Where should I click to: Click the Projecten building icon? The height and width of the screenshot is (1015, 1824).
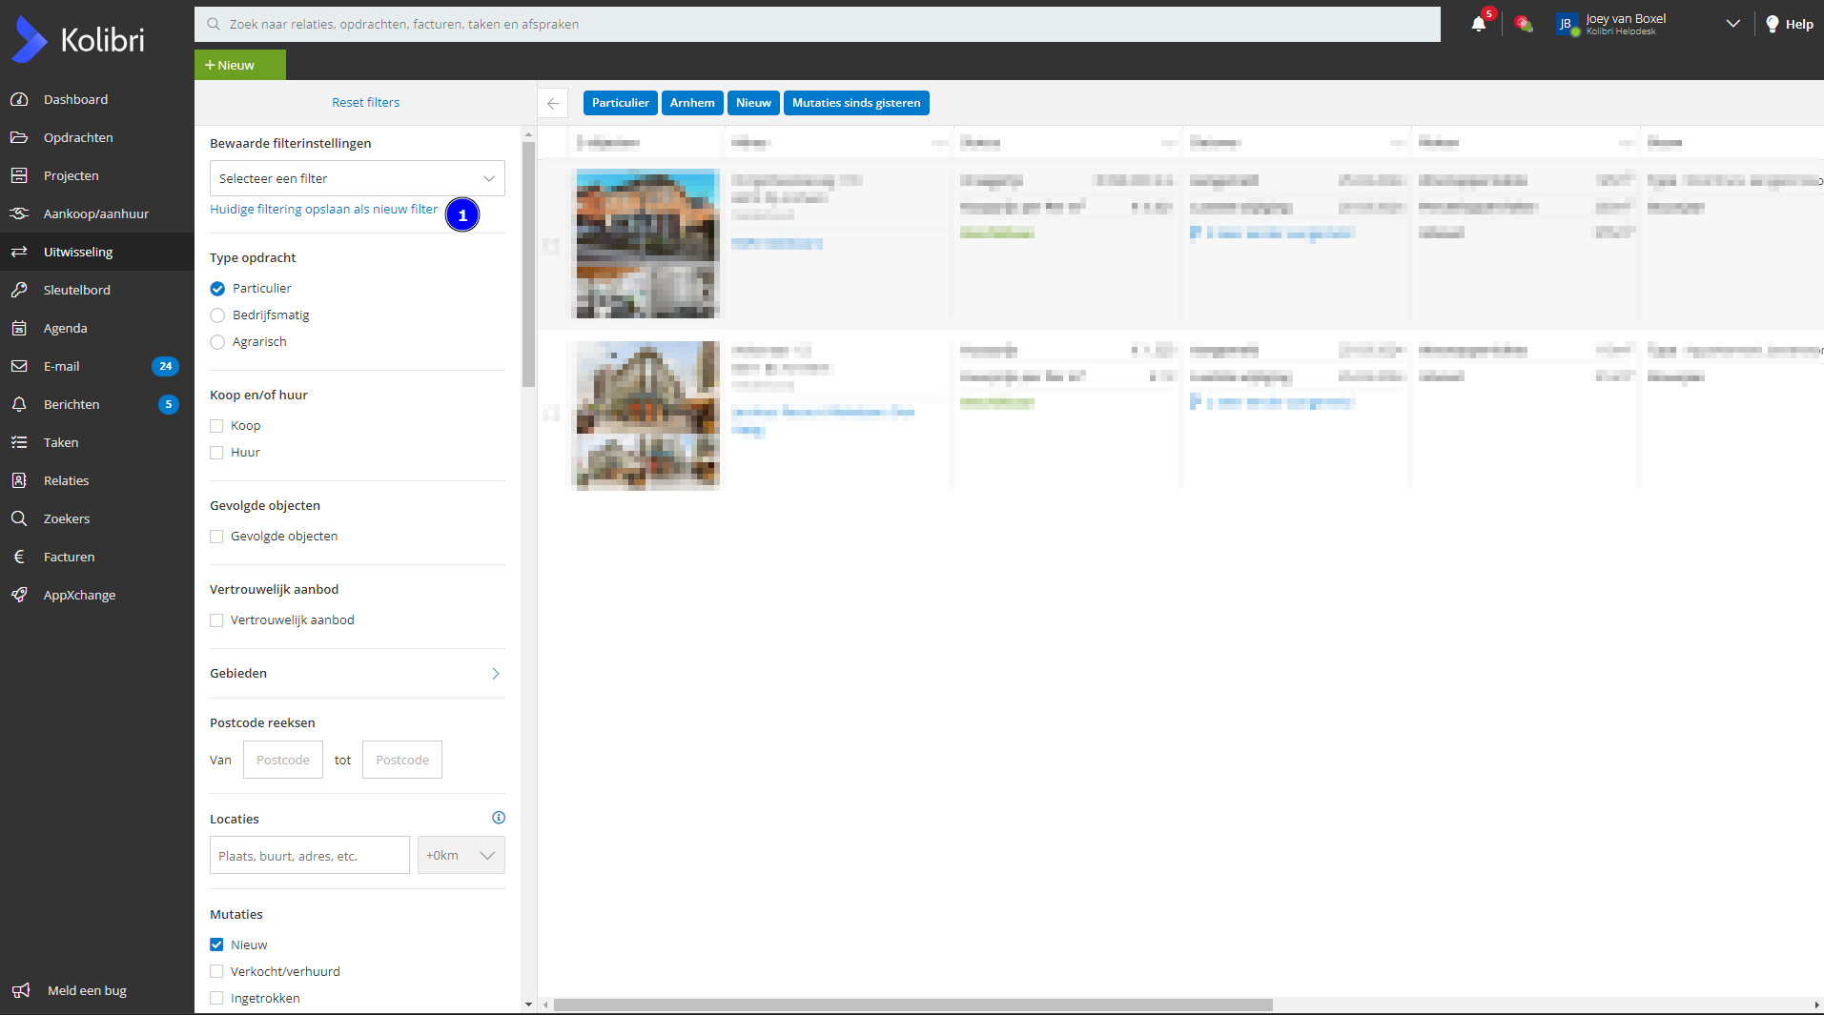coord(19,175)
